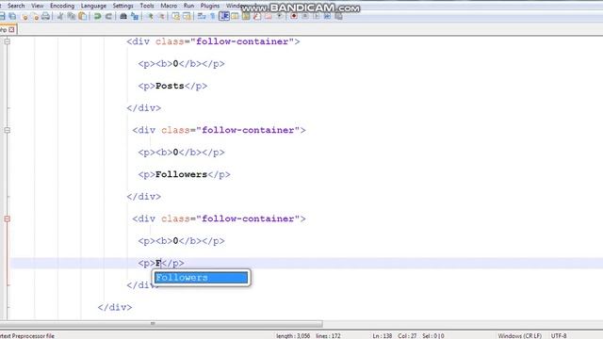Click the Cut scissors icon
The height and width of the screenshot is (339, 603).
pos(60,16)
